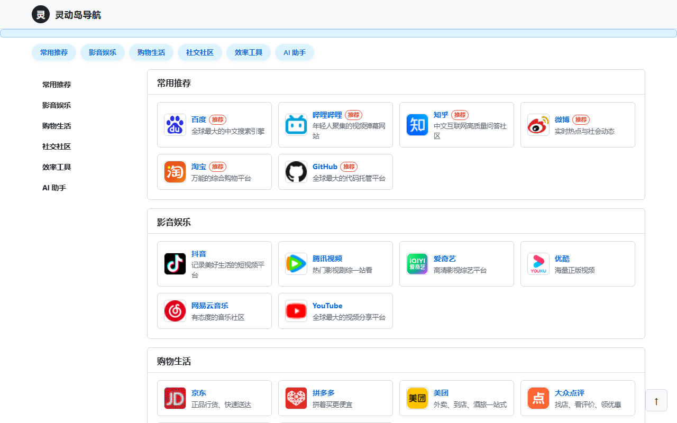Click the 推荐 badge next to 微博

tap(581, 119)
